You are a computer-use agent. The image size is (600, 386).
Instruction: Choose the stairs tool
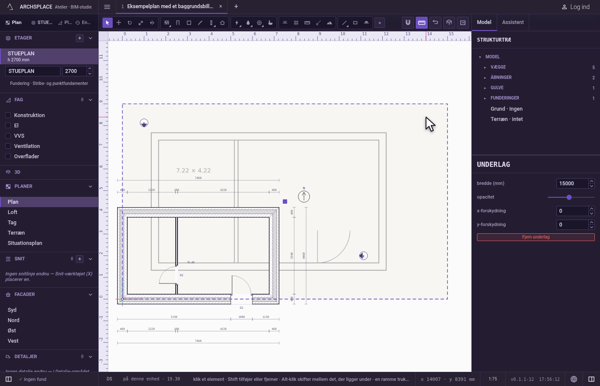tap(200, 23)
